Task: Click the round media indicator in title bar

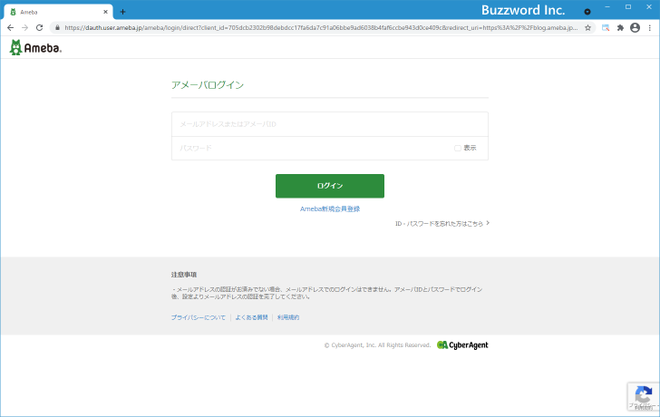Action: tap(587, 12)
